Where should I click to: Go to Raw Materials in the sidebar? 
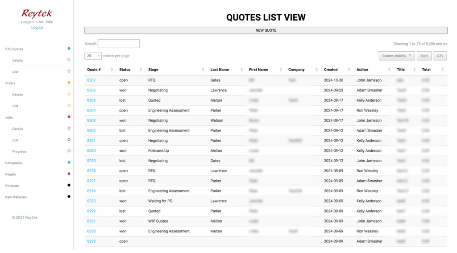coord(16,197)
